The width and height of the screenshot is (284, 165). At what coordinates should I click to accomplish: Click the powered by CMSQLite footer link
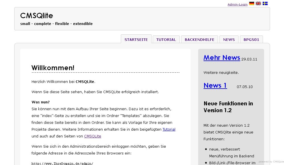point(271,161)
